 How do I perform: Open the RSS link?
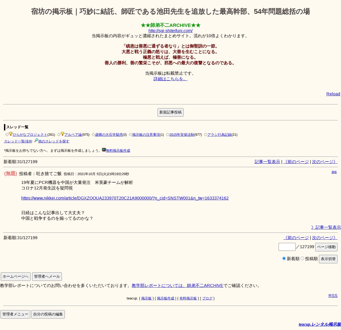(333, 296)
